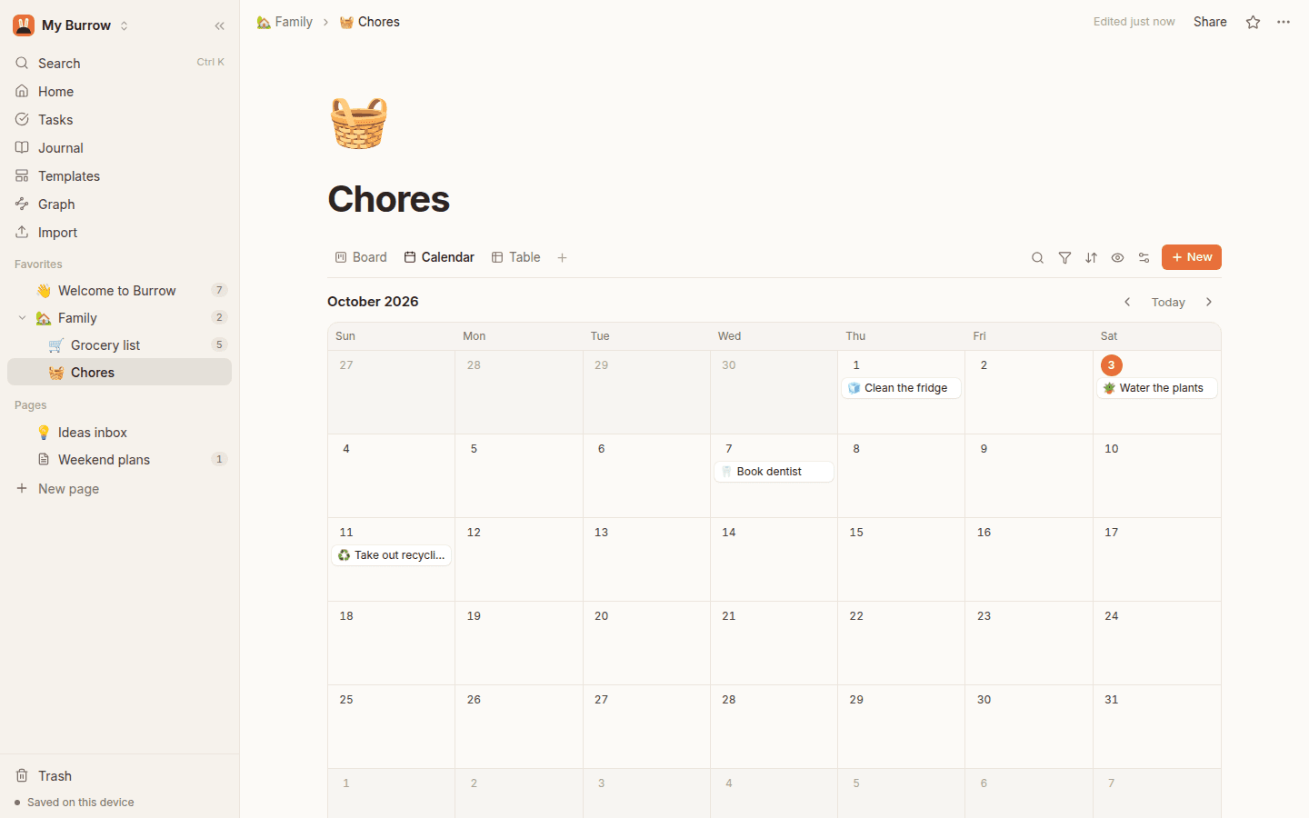
Task: Open Templates in sidebar
Action: pos(119,175)
